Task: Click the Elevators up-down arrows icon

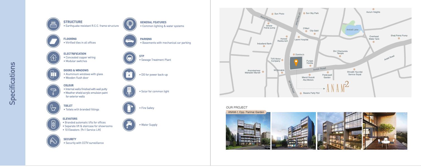Action: coord(53,124)
